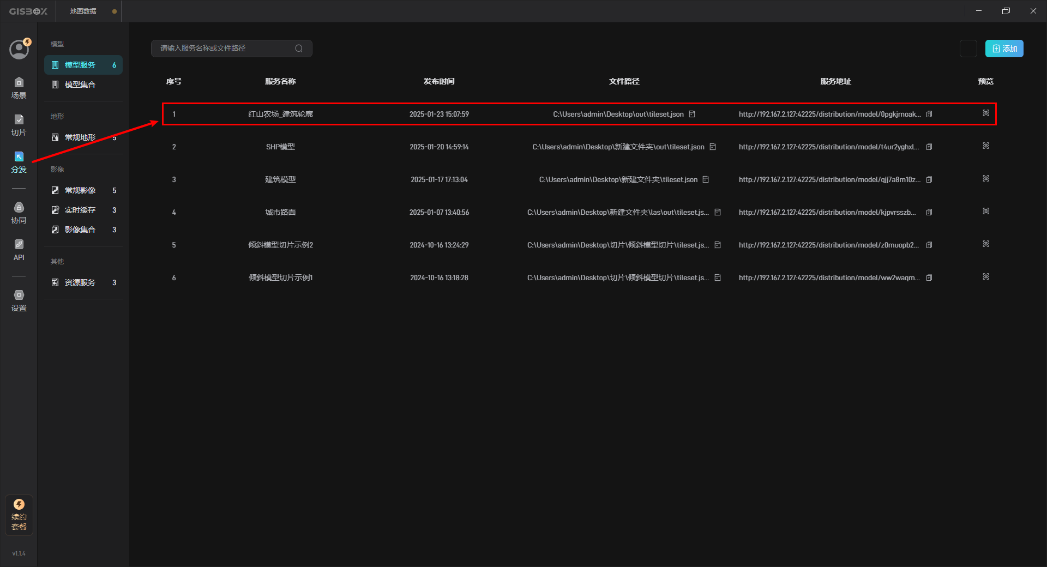Image resolution: width=1047 pixels, height=567 pixels.
Task: Click service name 红山农场_建筑轮廓
Action: pyautogui.click(x=280, y=114)
